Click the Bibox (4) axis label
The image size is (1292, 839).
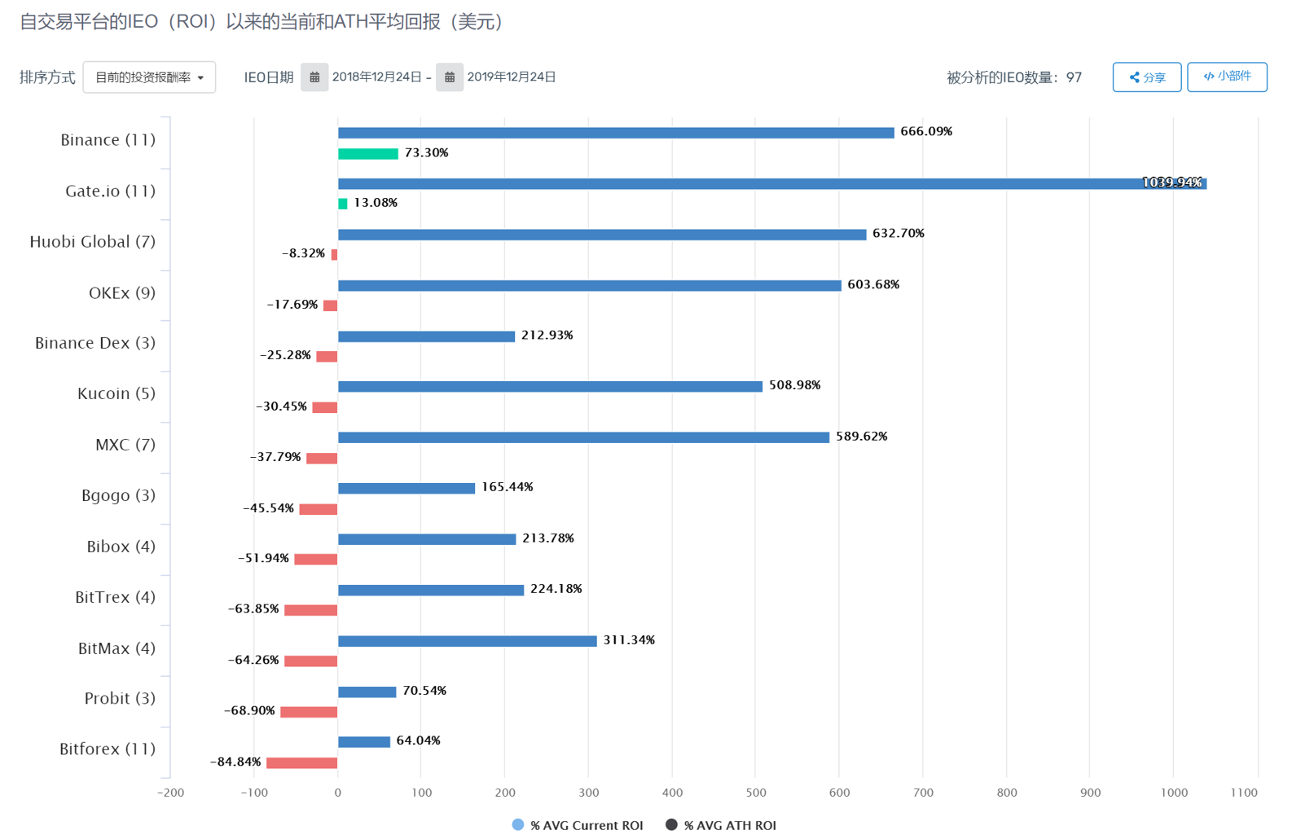pyautogui.click(x=121, y=547)
